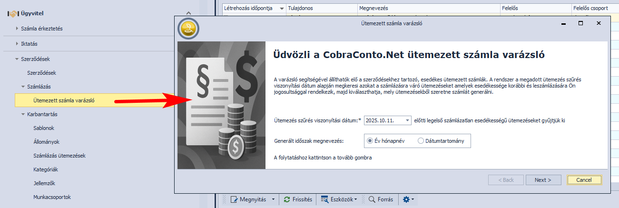The height and width of the screenshot is (208, 619).
Task: Select the Év hónapnév radio option
Action: click(370, 140)
